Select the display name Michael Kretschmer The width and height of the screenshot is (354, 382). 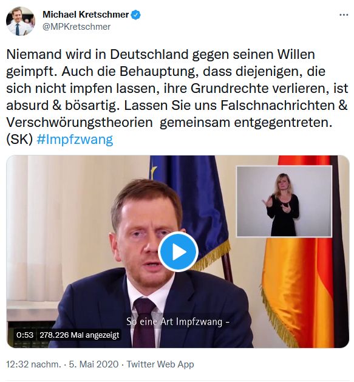coord(86,15)
